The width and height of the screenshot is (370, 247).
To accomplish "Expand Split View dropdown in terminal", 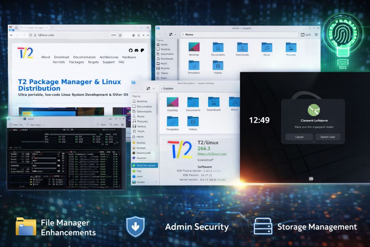I will coord(43,125).
